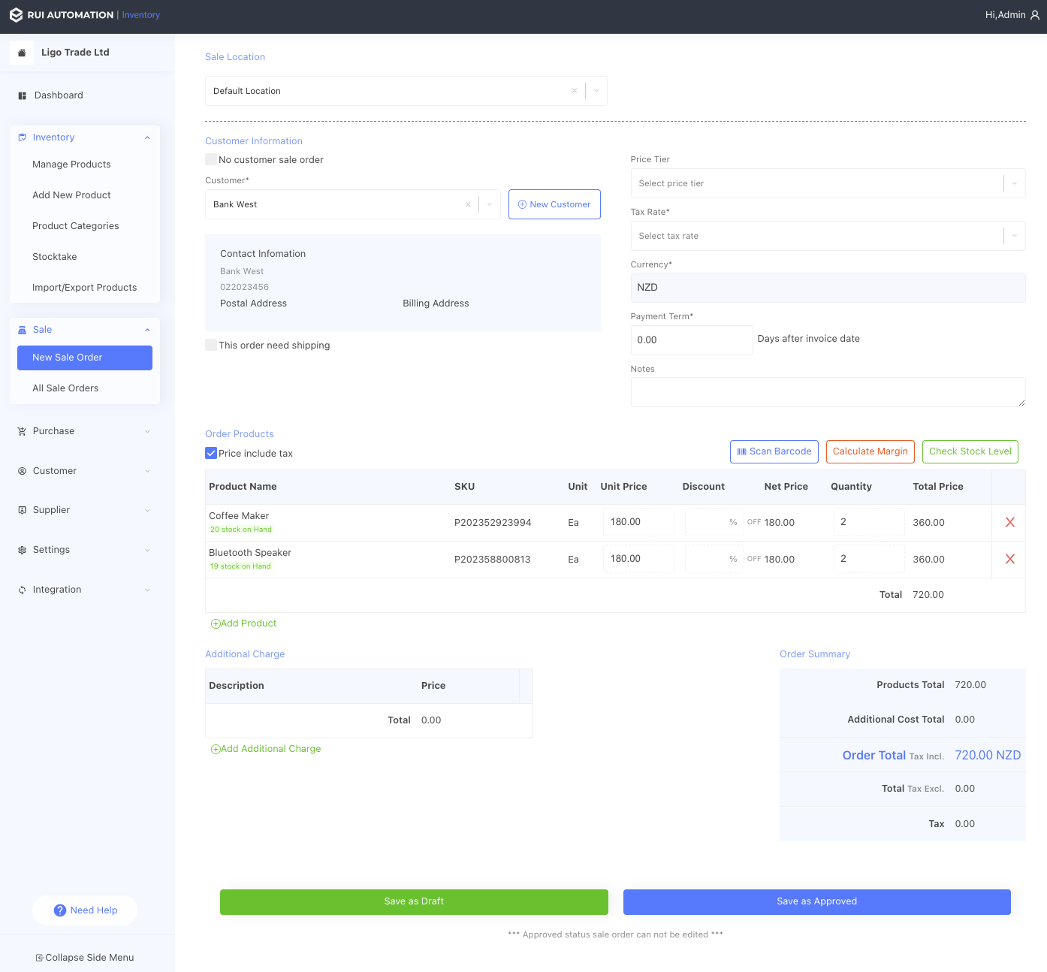This screenshot has width=1047, height=972.
Task: Expand the Select tax rate dropdown
Action: point(827,236)
